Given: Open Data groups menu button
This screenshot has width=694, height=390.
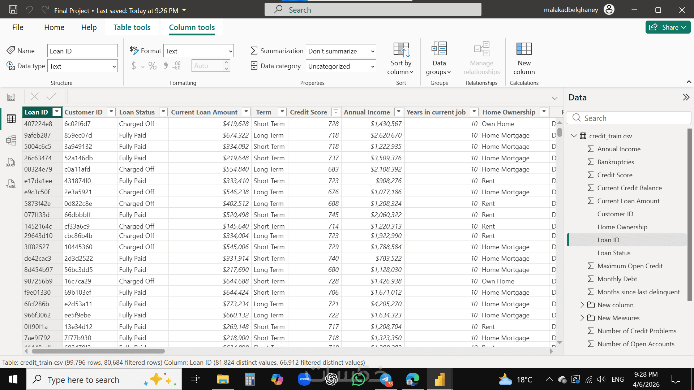Looking at the screenshot, I should click(439, 58).
